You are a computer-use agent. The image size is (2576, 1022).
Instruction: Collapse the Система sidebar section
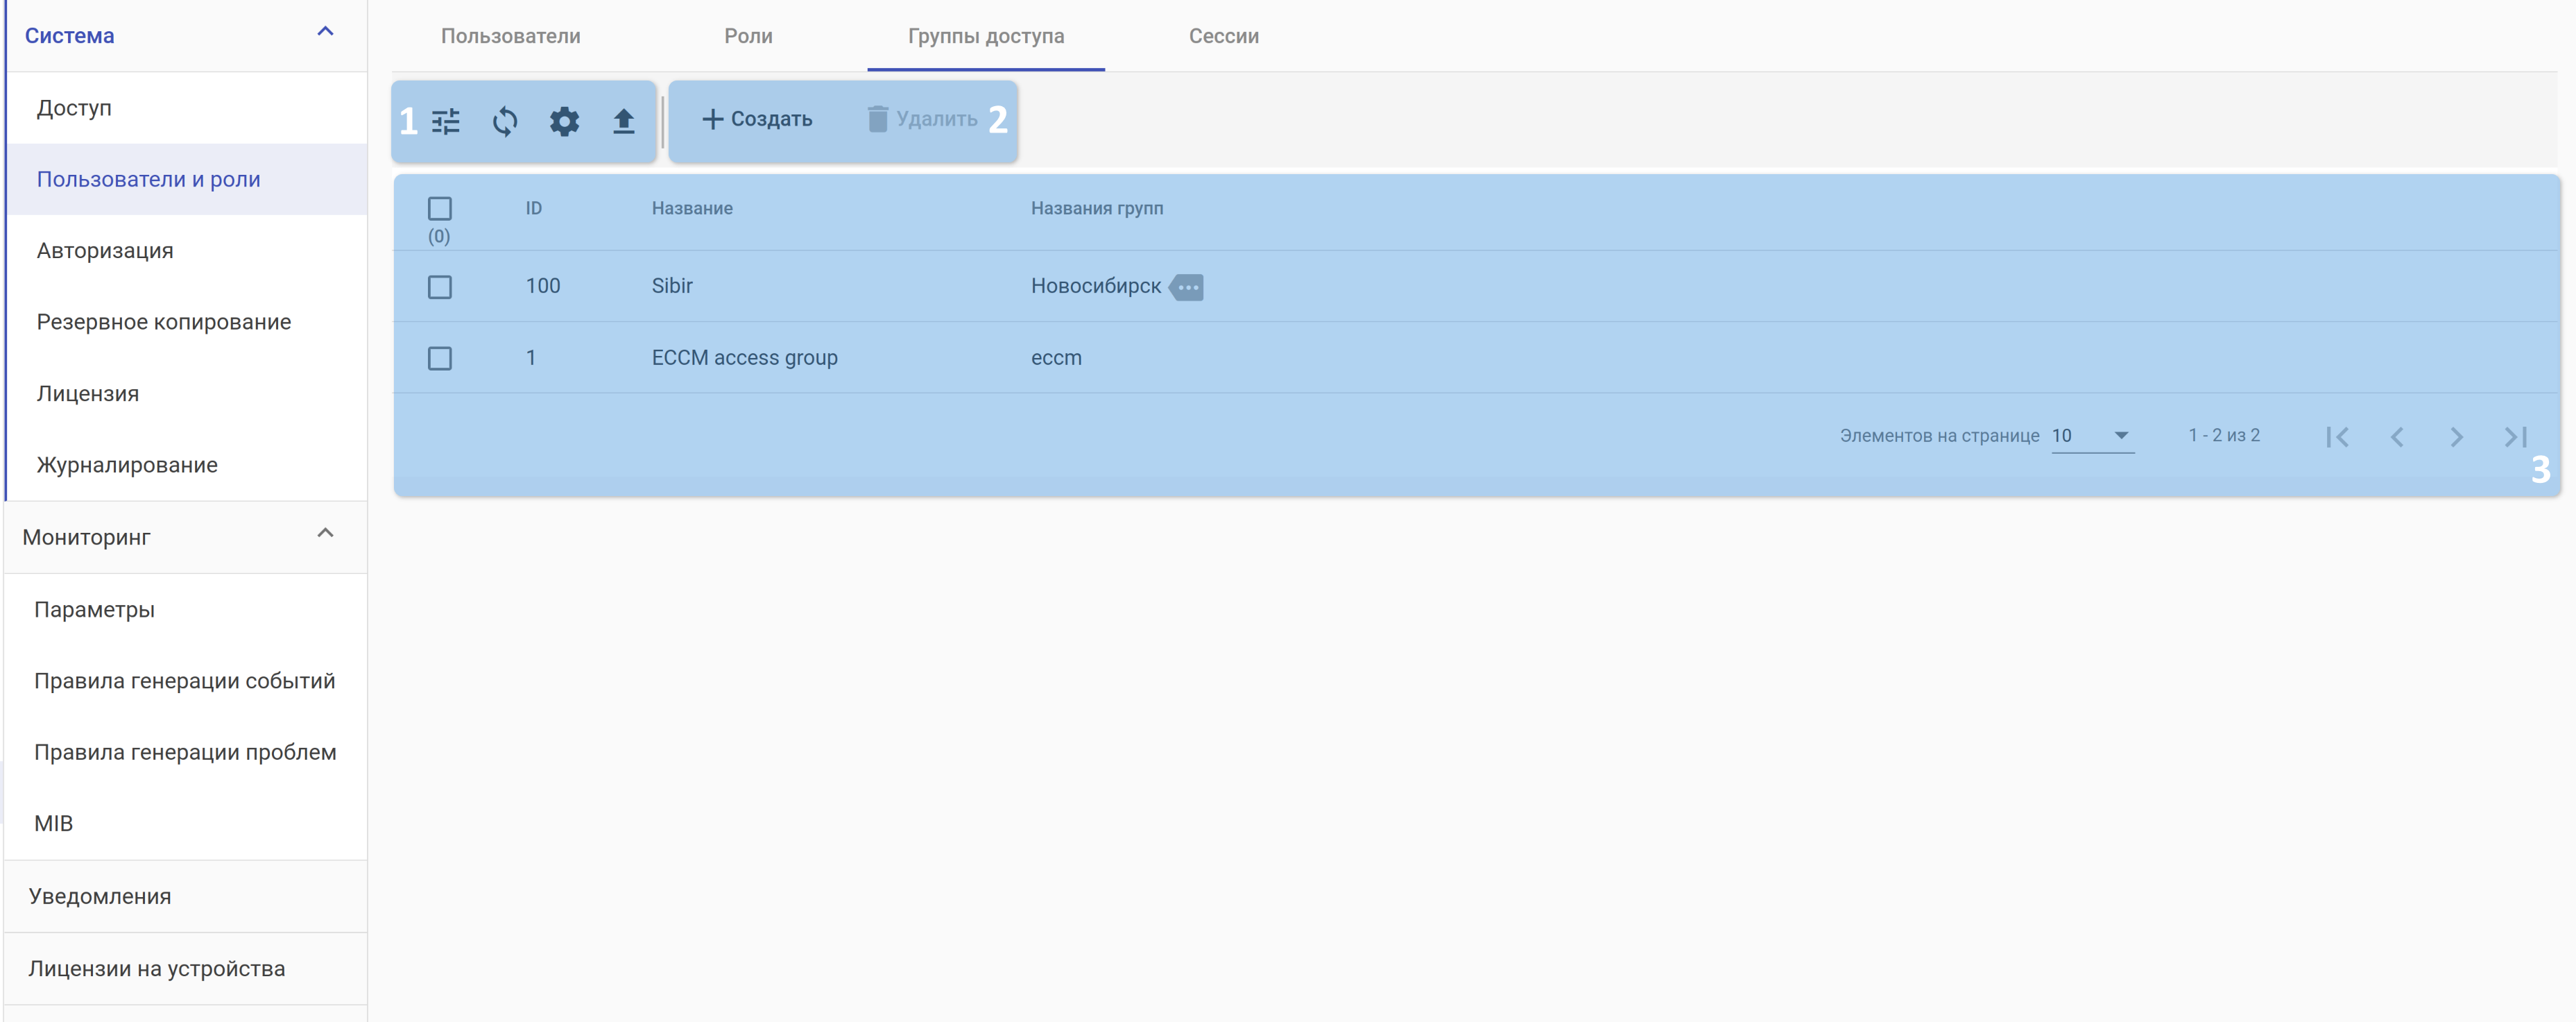pos(325,33)
